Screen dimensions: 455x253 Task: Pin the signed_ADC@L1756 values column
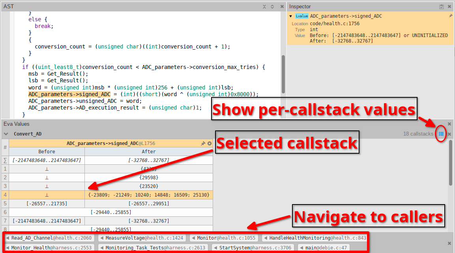[x=203, y=143]
